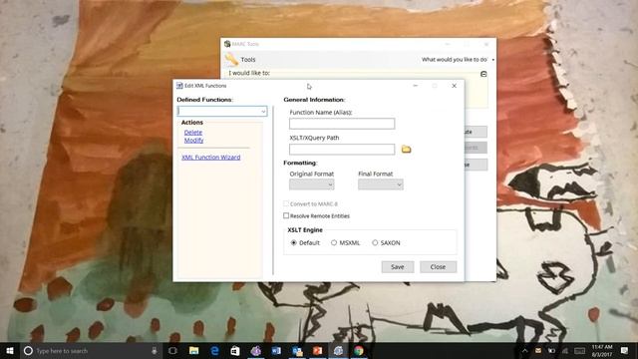Switch to Outlook in the taskbar

pos(297,350)
